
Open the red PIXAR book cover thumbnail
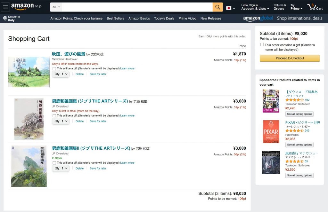pos(271,132)
